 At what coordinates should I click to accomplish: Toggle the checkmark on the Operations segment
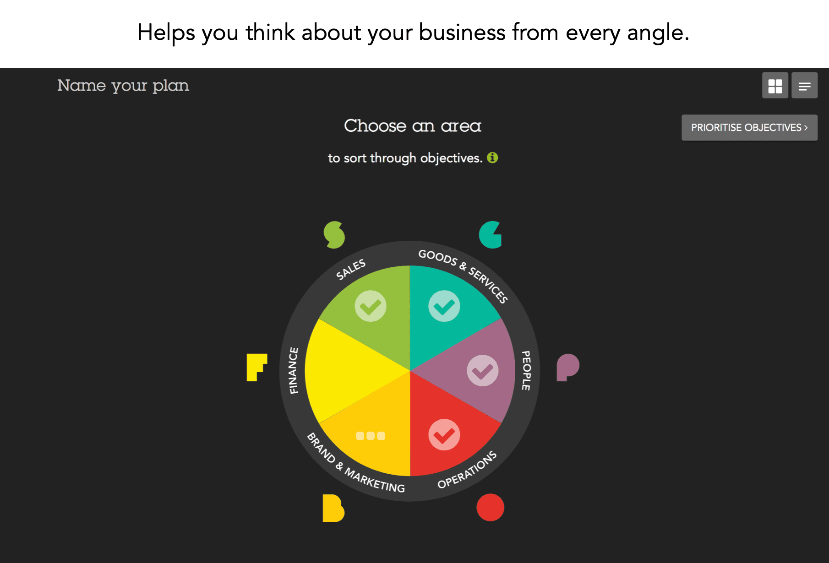pos(443,435)
